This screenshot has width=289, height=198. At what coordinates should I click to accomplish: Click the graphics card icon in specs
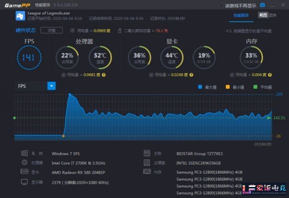click(24, 172)
